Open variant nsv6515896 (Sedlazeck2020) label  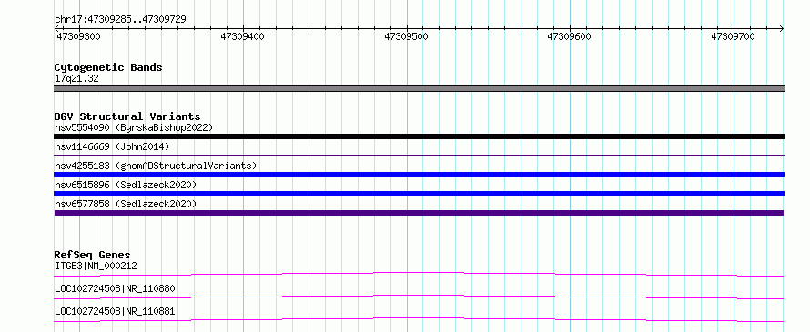tap(126, 185)
